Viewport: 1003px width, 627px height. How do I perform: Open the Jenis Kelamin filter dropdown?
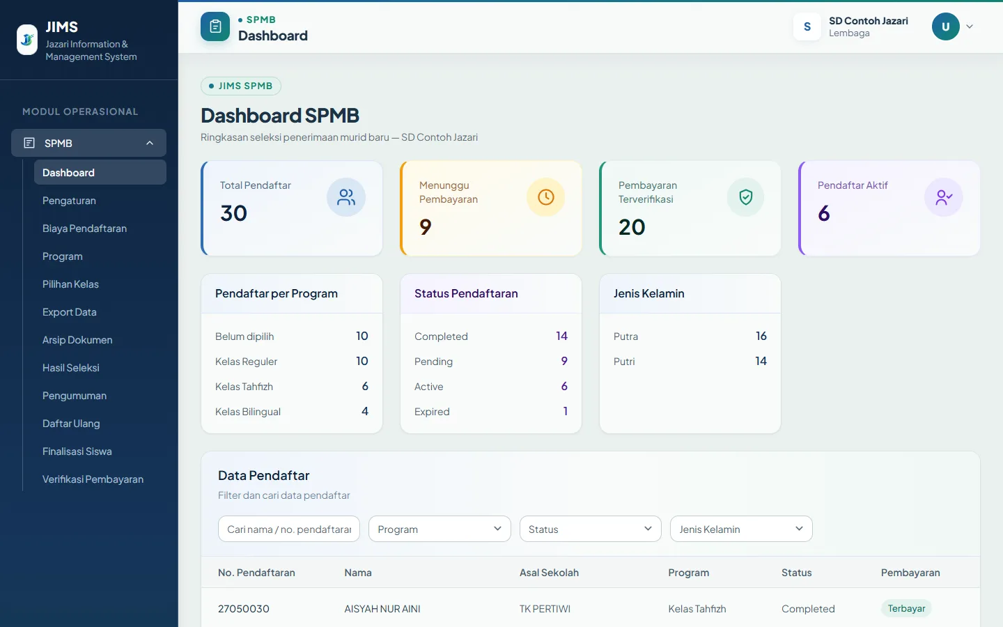click(x=741, y=529)
